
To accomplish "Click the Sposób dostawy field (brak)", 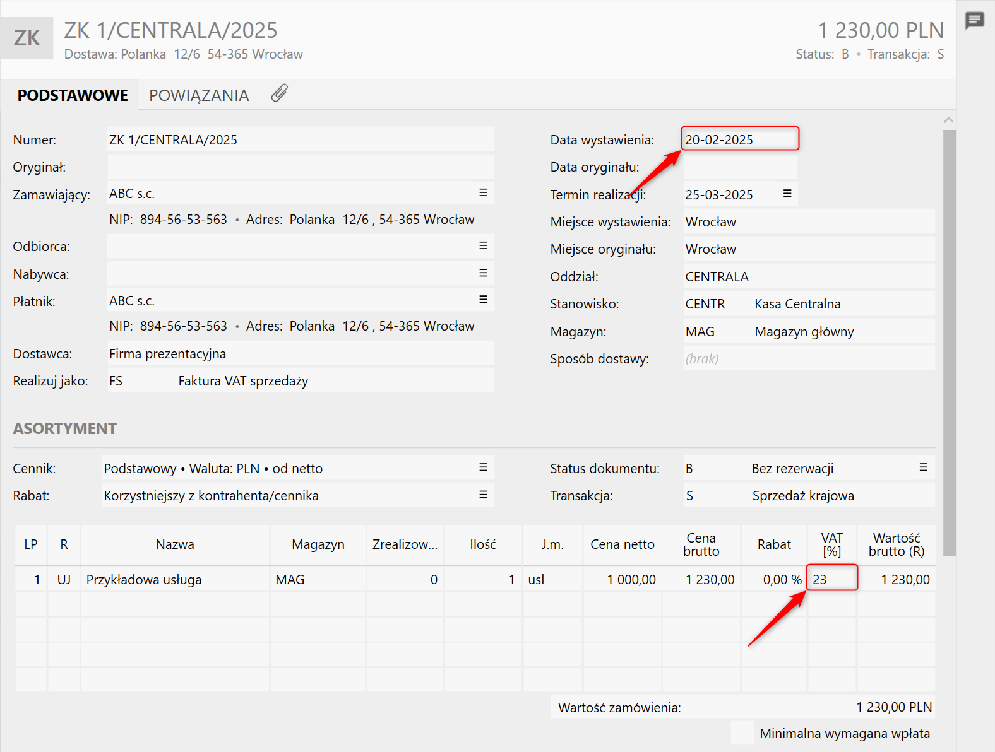I will coord(809,358).
